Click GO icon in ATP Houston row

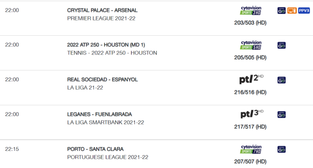(x=281, y=45)
